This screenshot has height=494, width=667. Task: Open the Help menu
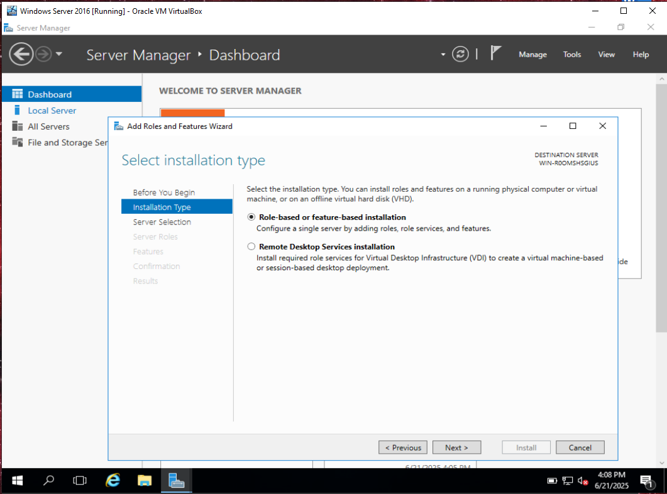tap(641, 55)
